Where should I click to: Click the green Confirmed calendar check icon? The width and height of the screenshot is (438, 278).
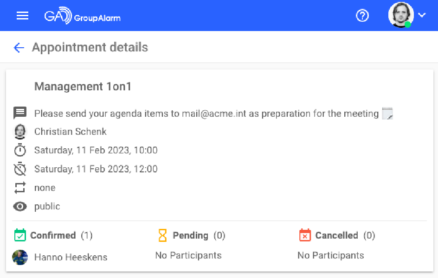coord(20,235)
